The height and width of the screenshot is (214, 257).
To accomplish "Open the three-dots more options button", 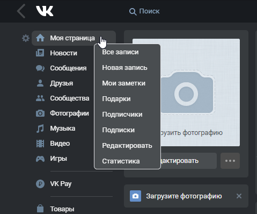I will click(230, 161).
